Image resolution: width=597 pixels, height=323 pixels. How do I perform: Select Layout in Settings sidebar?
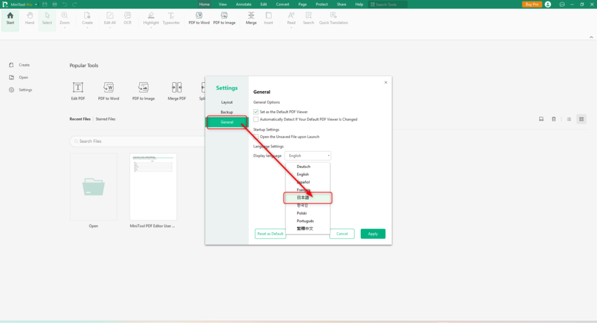tap(227, 102)
